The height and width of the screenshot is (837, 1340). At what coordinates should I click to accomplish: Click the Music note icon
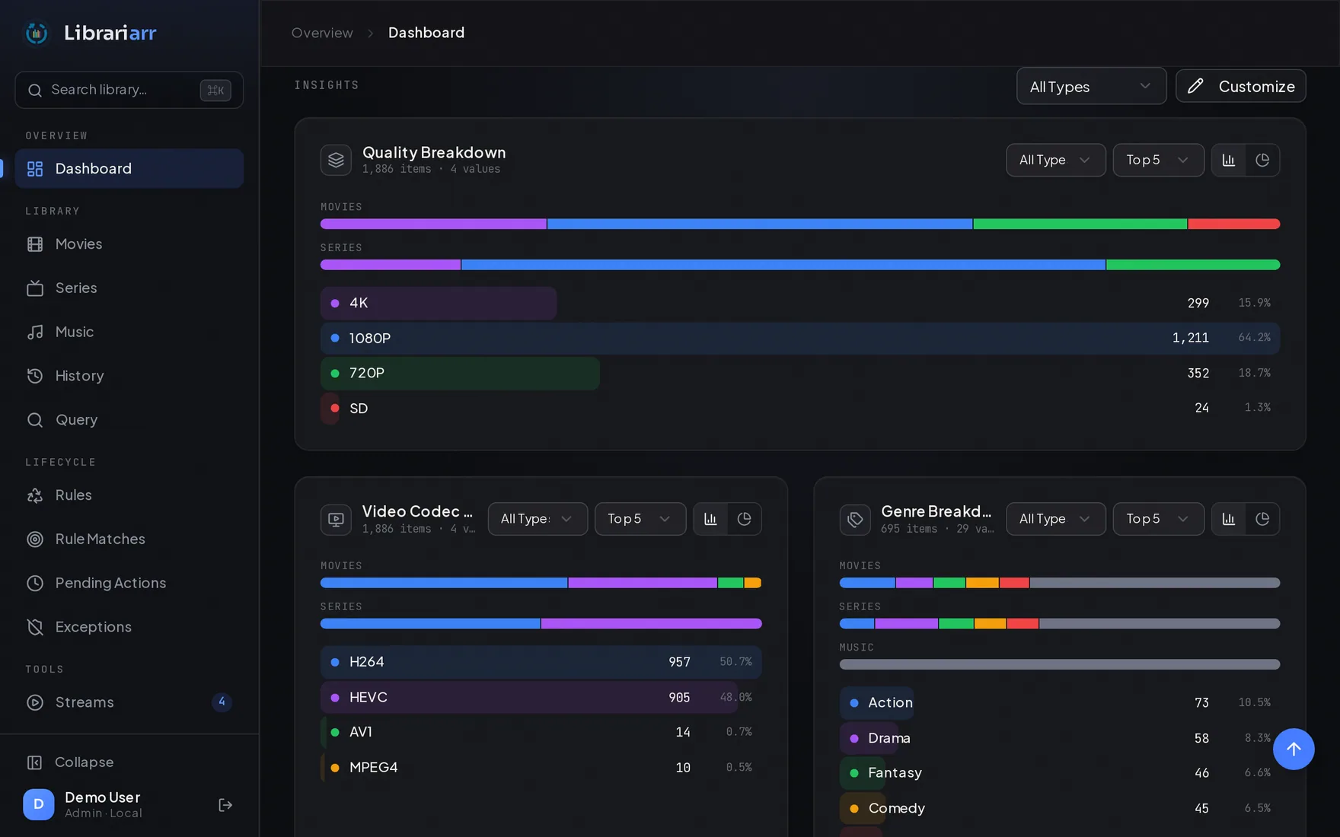(35, 332)
